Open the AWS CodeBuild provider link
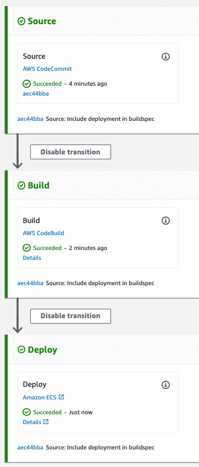Viewport: 199px width, 467px height. [x=43, y=233]
